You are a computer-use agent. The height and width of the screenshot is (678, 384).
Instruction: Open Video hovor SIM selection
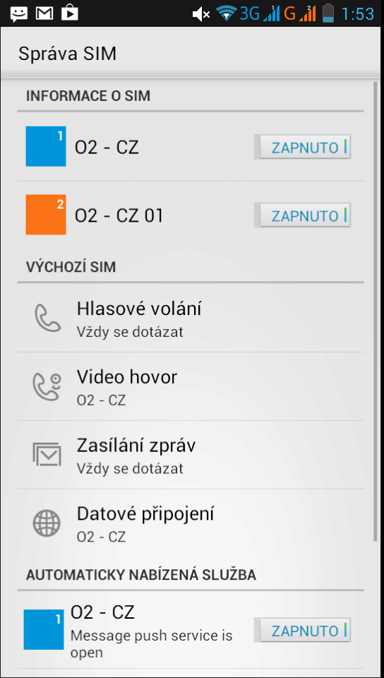[191, 386]
